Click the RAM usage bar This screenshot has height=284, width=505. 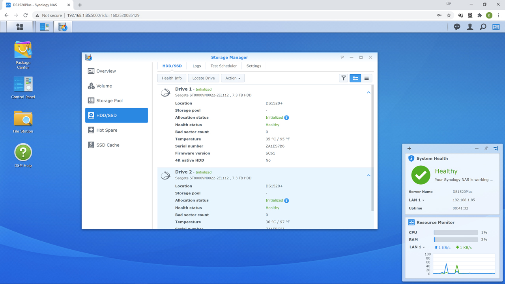(456, 240)
